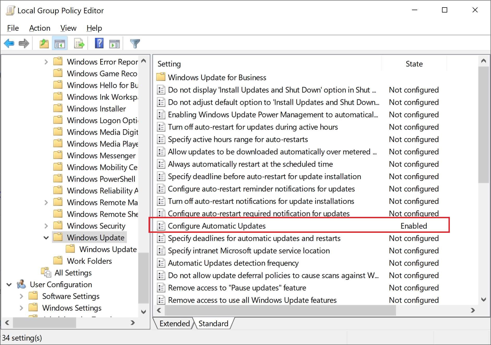The width and height of the screenshot is (491, 345).
Task: Open the Help question mark icon
Action: coord(99,43)
